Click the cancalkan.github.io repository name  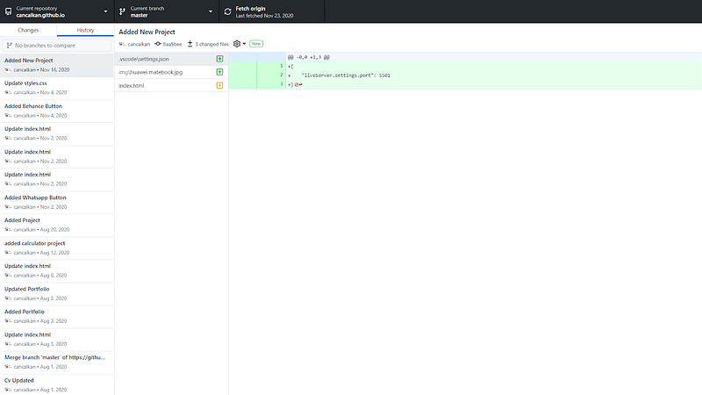(40, 15)
